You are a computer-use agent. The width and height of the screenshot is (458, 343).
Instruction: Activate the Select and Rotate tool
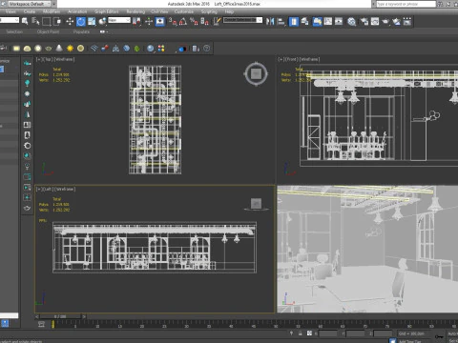tap(81, 22)
